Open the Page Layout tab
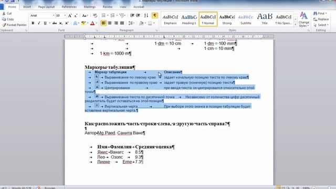Image resolution: width=336 pixels, height=189 pixels. point(46,7)
